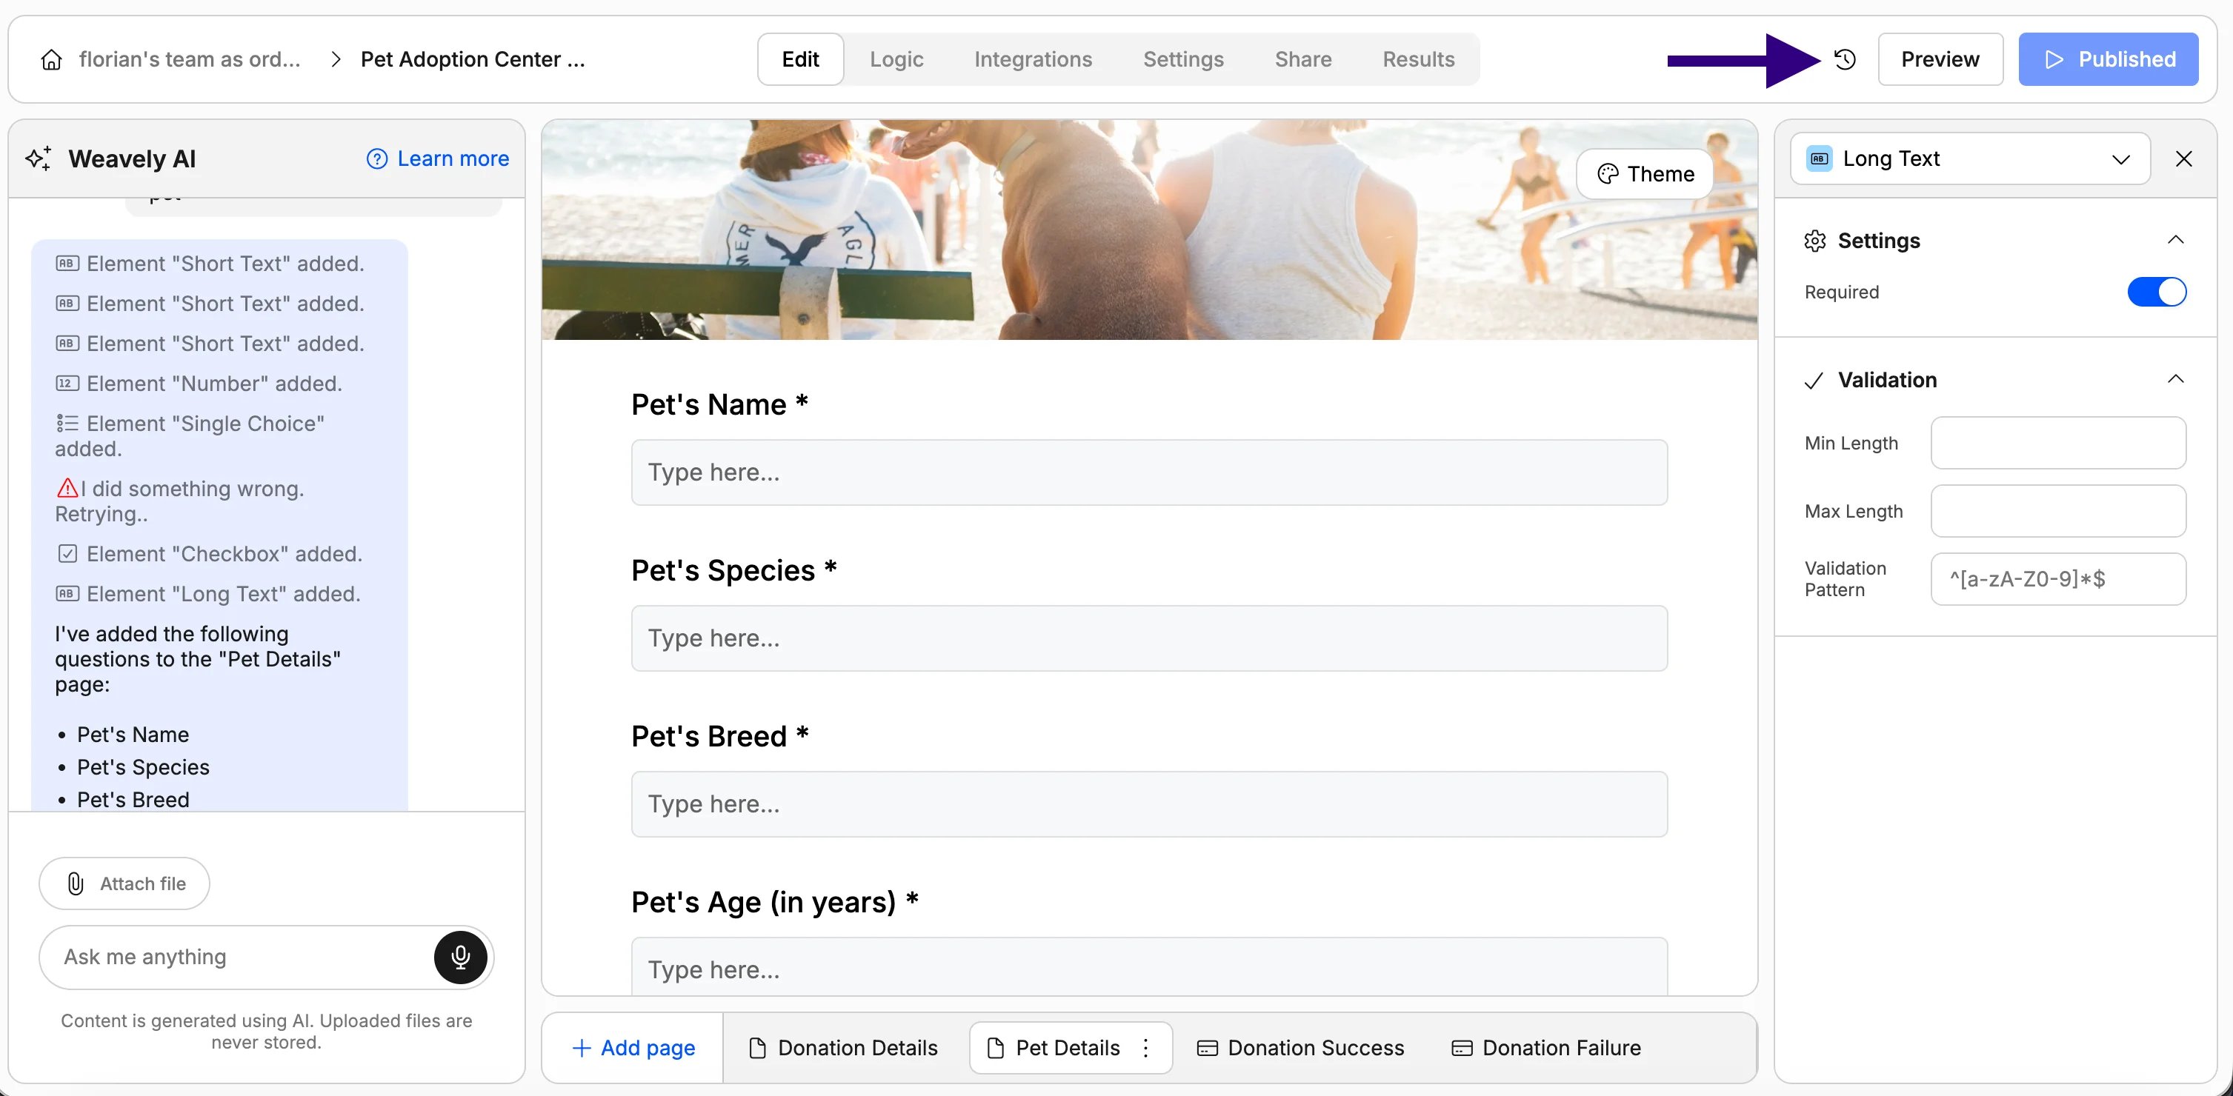This screenshot has height=1096, width=2233.
Task: Select the Donation Success page tab
Action: (x=1300, y=1047)
